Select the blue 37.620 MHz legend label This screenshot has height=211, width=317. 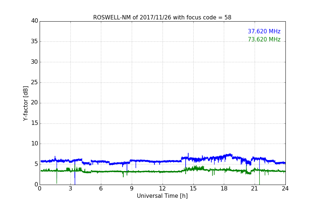pyautogui.click(x=264, y=31)
